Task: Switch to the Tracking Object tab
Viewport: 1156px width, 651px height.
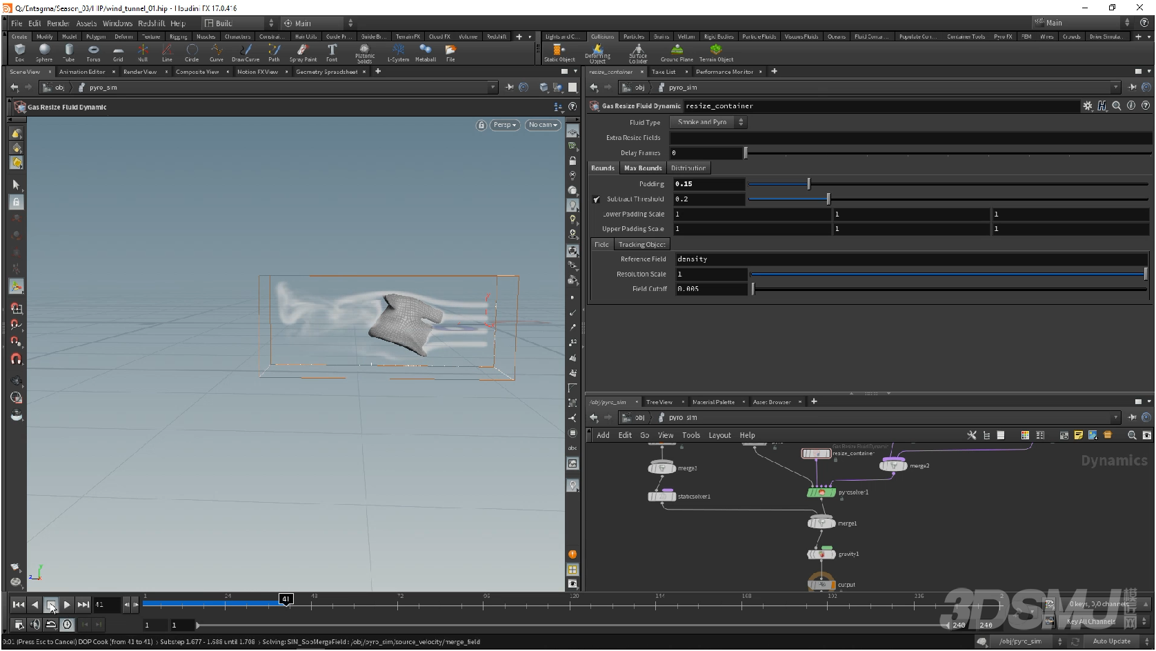Action: (x=641, y=245)
